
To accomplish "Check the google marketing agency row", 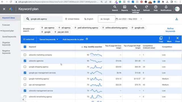I will point(25,79).
